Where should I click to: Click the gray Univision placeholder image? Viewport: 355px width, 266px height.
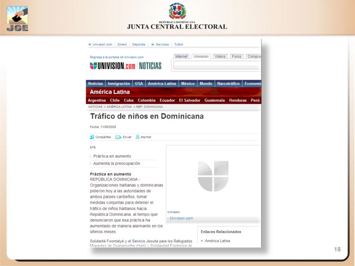pyautogui.click(x=213, y=176)
